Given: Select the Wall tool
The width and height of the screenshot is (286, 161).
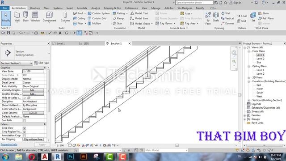Looking at the screenshot, I should click(17, 17).
